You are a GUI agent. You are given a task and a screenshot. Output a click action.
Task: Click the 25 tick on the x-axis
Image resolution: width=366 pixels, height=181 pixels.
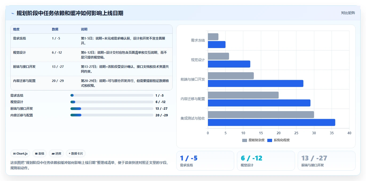[x=296, y=133]
